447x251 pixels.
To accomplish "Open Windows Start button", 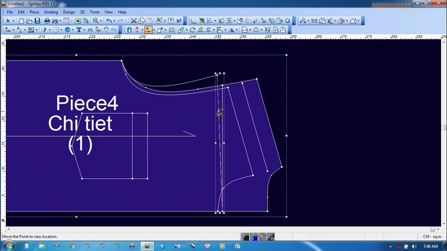I will tap(9, 246).
